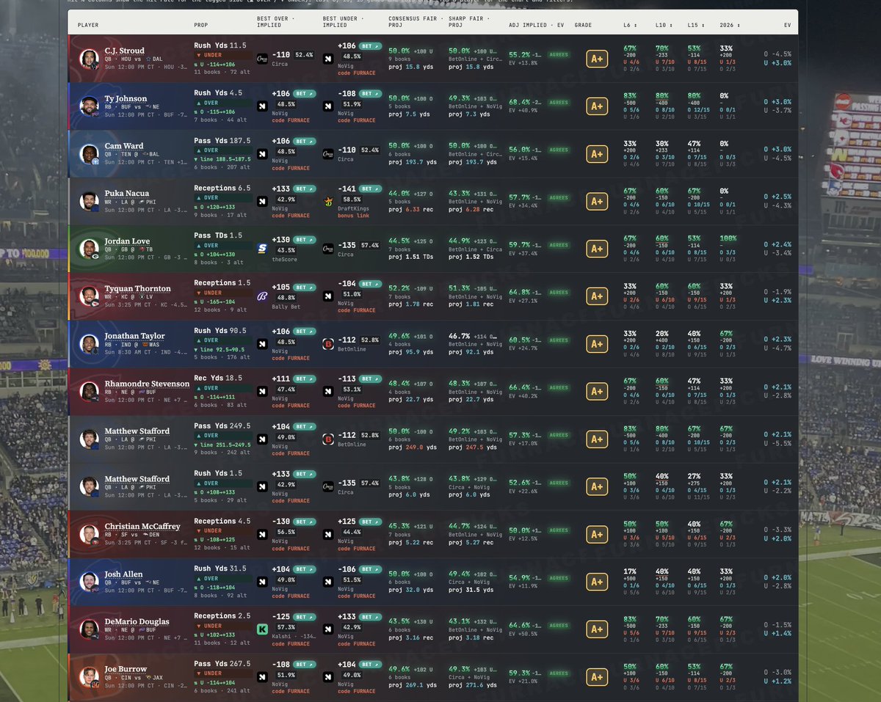Click 'Receptions 4.5' prop for McCaffrey

(x=222, y=522)
